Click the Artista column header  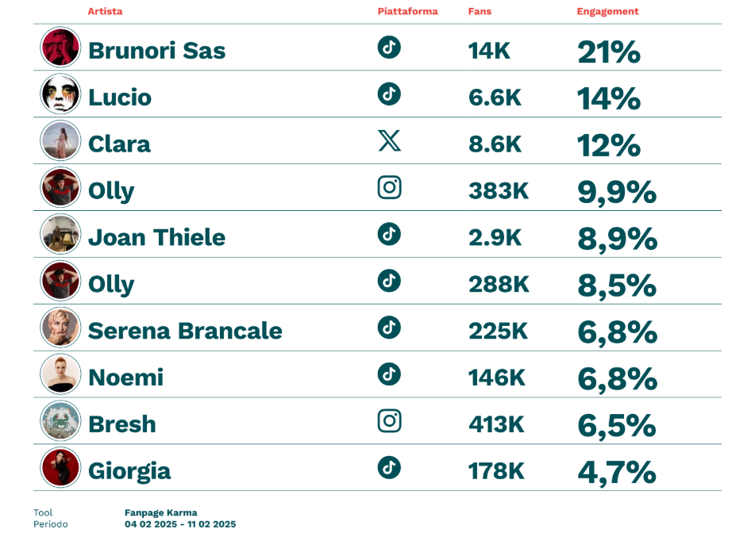tap(105, 12)
